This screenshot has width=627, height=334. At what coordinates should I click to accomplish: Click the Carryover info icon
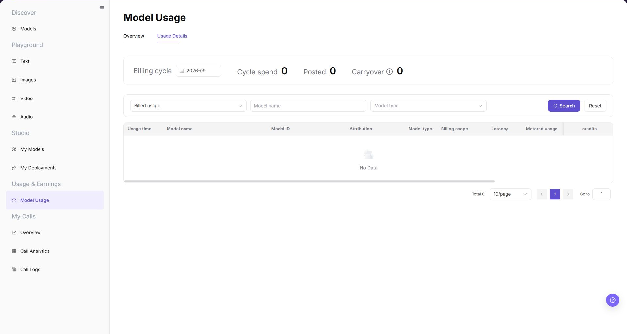click(389, 72)
